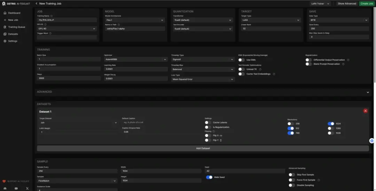Open Datasets in the sidebar
The image size is (376, 191).
pyautogui.click(x=13, y=34)
